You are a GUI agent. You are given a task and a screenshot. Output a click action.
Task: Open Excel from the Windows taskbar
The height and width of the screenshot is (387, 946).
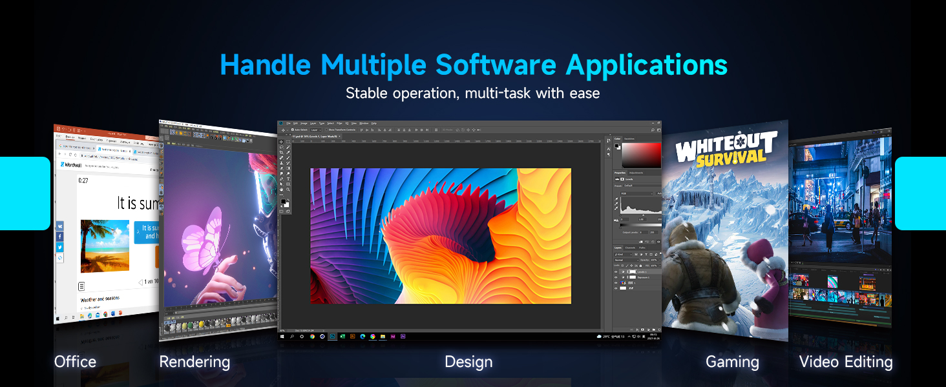pos(342,337)
